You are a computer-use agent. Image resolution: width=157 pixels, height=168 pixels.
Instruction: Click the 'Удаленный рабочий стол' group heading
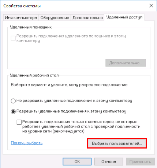coord(34,75)
